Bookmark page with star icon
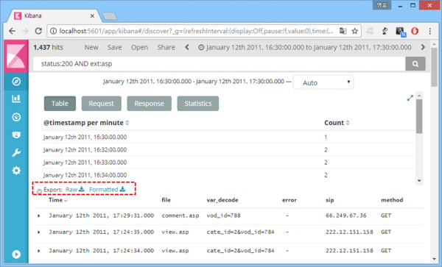 click(354, 31)
